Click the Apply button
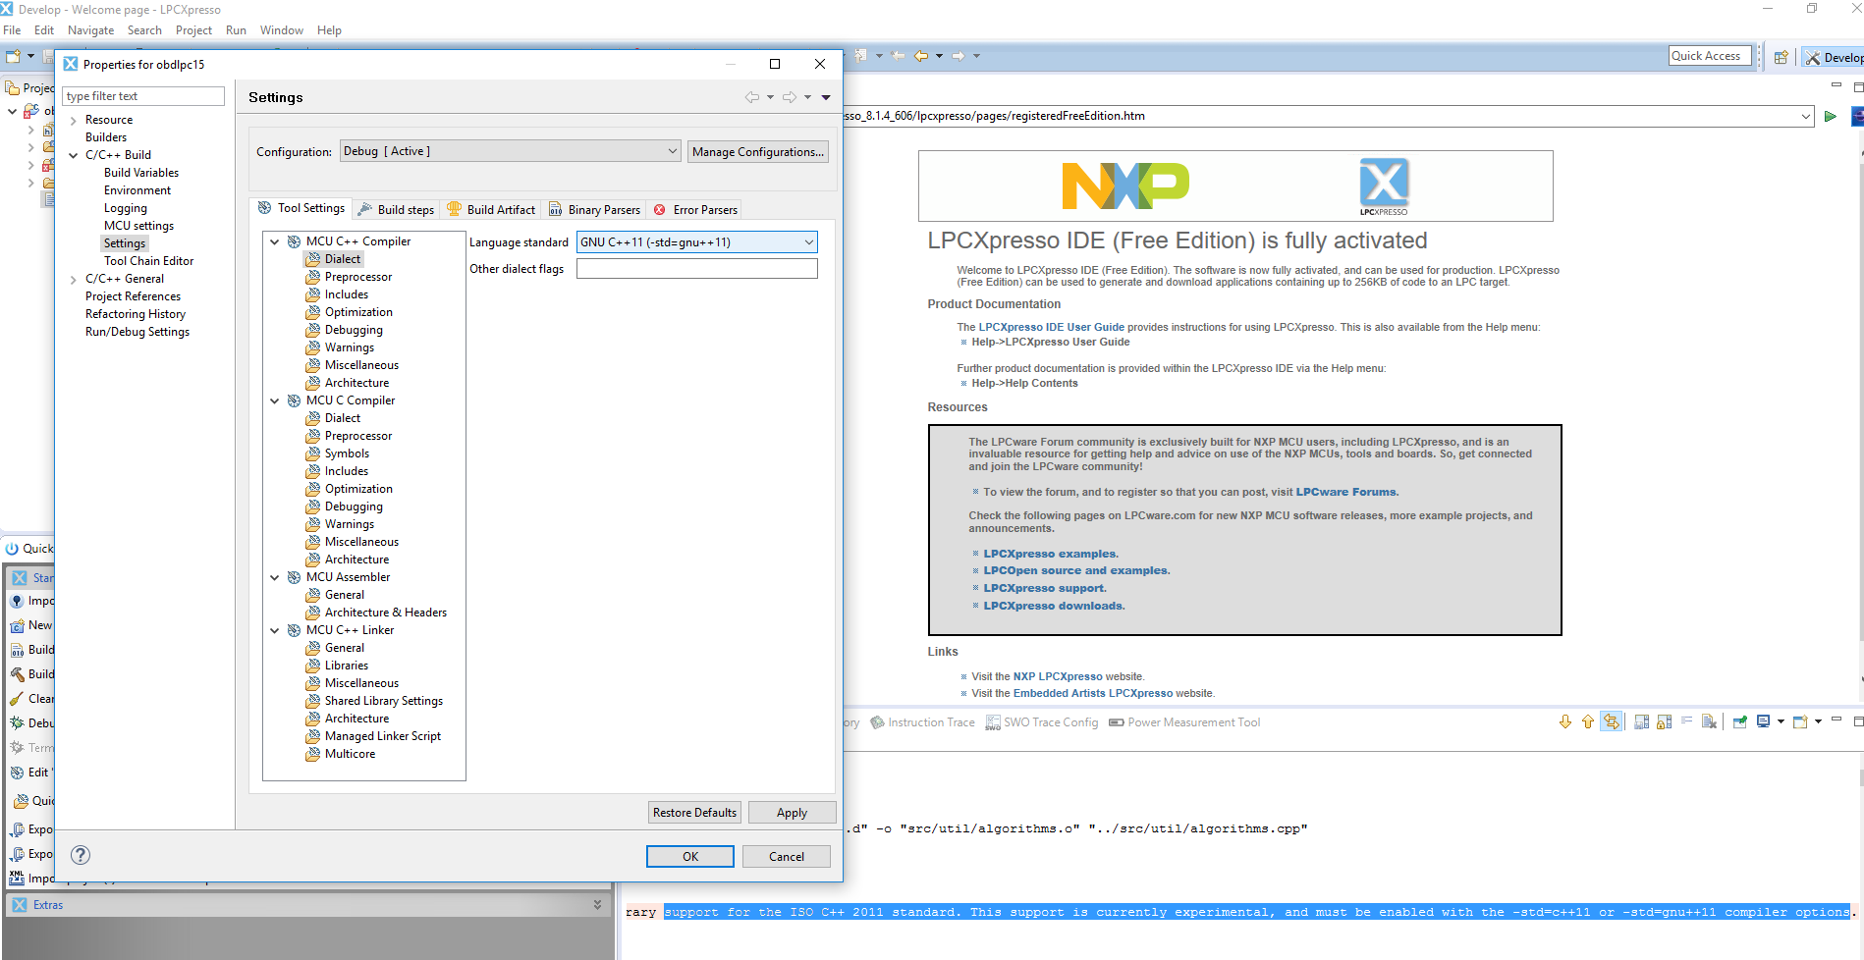Viewport: 1864px width, 960px height. tap(792, 812)
